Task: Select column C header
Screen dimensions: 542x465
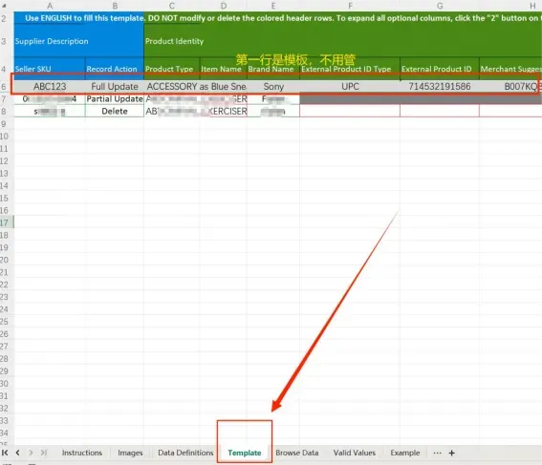Action: pos(172,6)
